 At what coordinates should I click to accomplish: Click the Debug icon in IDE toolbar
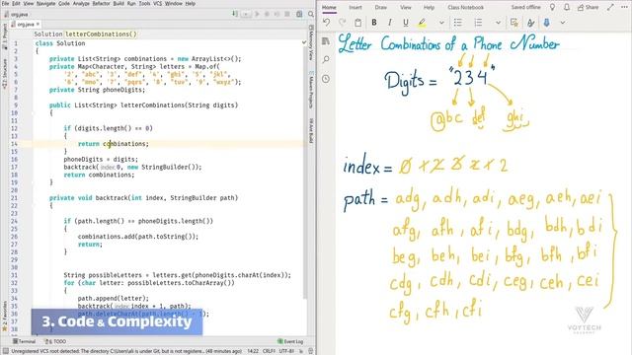(x=267, y=14)
